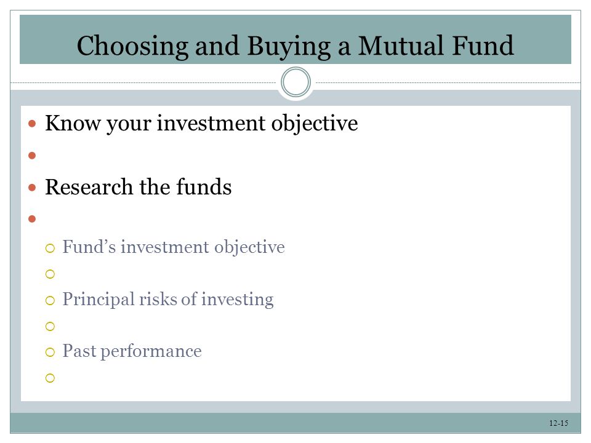Click the empty hollow bullet above 'Principal risks of investing'
Screen dimensions: 591x443
click(x=50, y=274)
